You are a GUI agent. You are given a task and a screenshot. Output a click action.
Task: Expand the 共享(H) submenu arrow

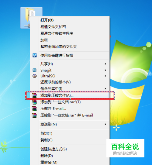pyautogui.click(x=105, y=64)
